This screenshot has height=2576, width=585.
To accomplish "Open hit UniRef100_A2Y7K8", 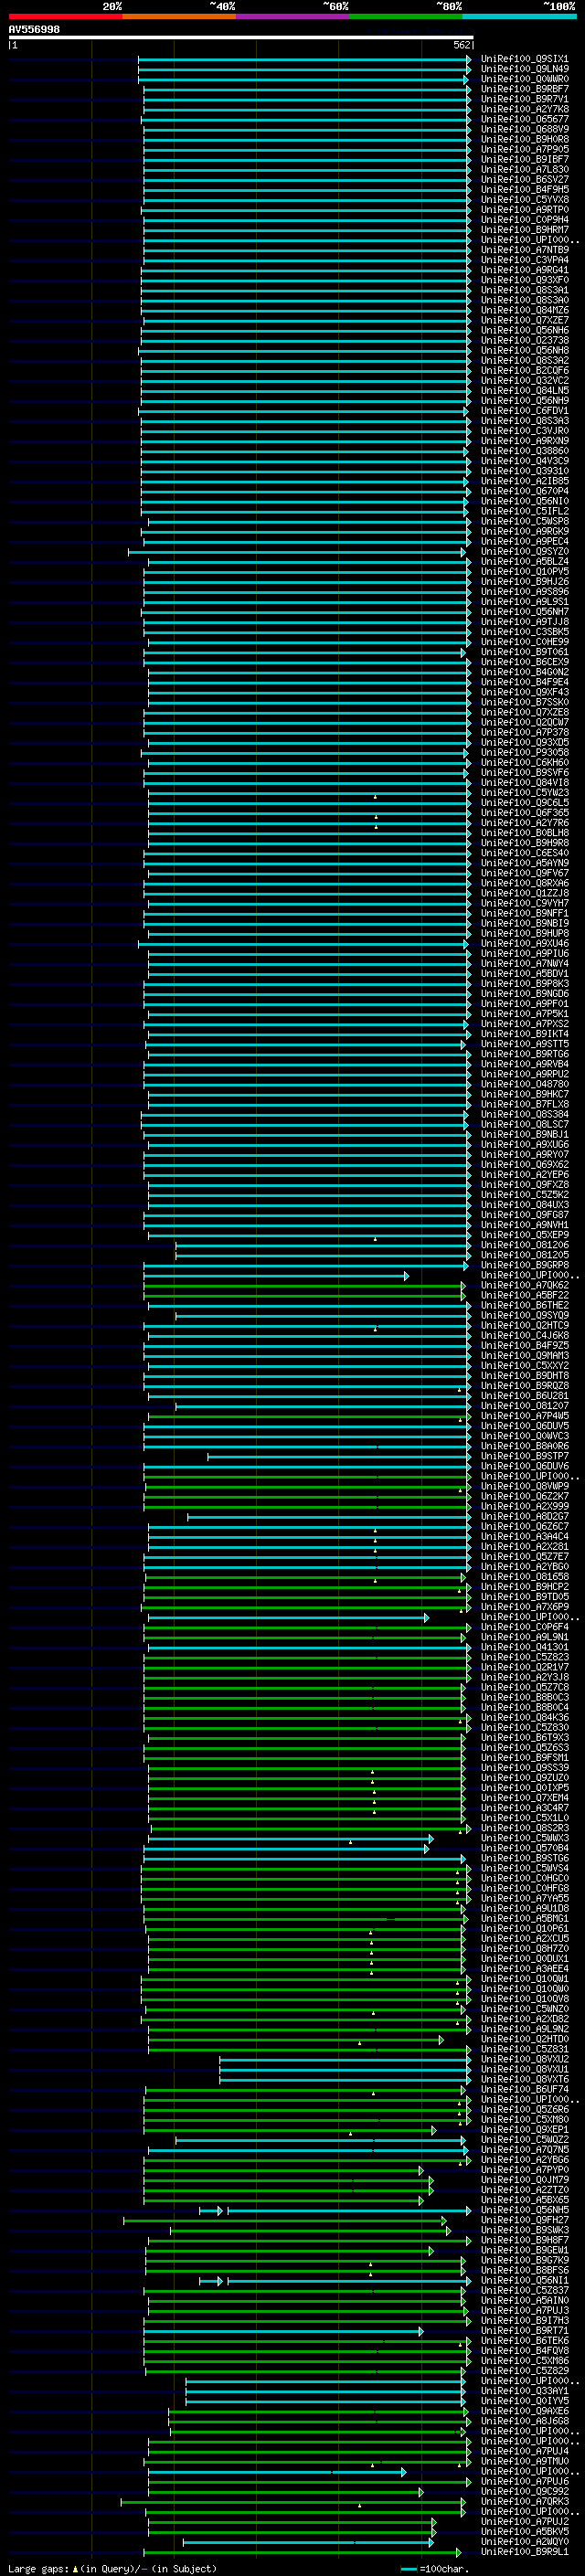I will [524, 109].
